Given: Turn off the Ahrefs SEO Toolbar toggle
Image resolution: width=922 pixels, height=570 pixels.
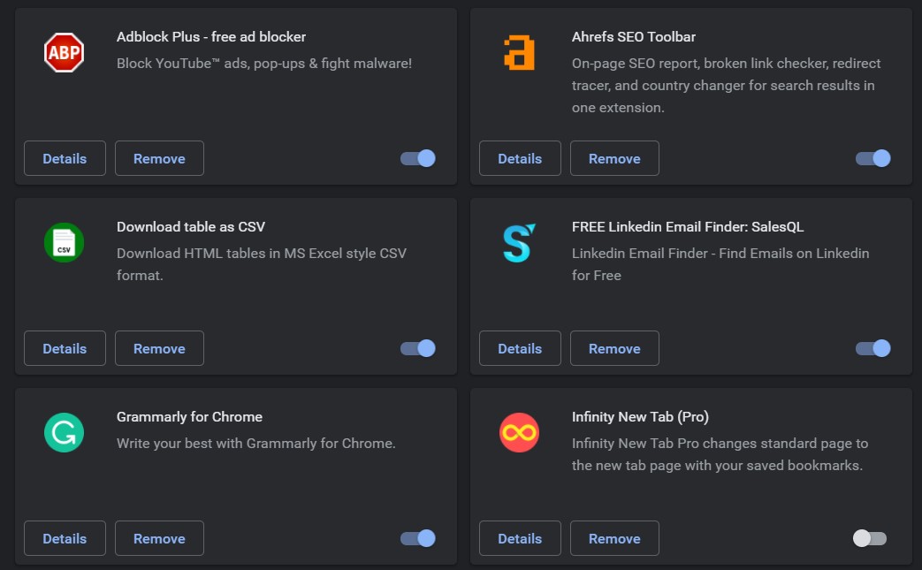Looking at the screenshot, I should tap(873, 158).
